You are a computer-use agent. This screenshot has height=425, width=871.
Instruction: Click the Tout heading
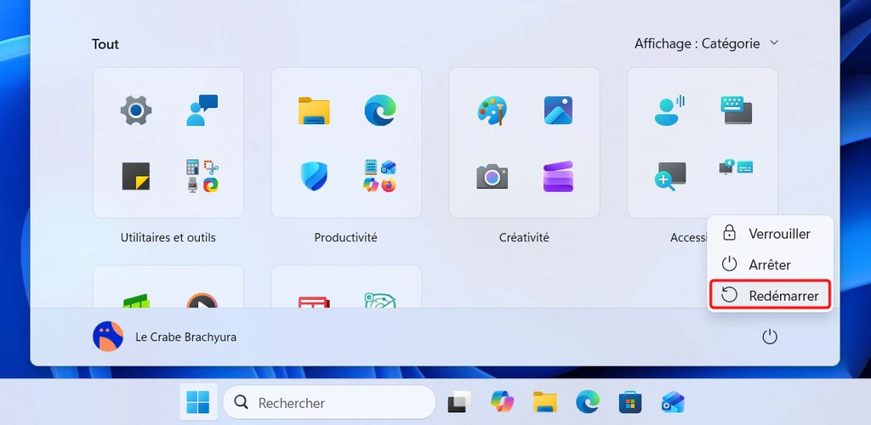coord(105,44)
